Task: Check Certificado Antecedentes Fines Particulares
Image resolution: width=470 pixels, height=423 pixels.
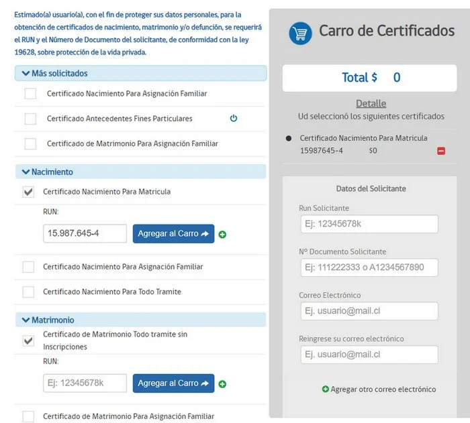Action: pos(30,119)
